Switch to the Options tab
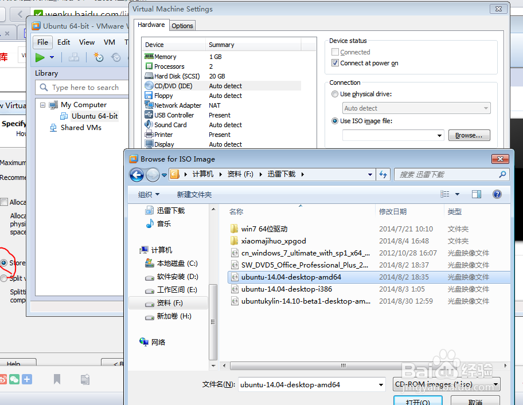Image resolution: width=523 pixels, height=405 pixels. [182, 26]
